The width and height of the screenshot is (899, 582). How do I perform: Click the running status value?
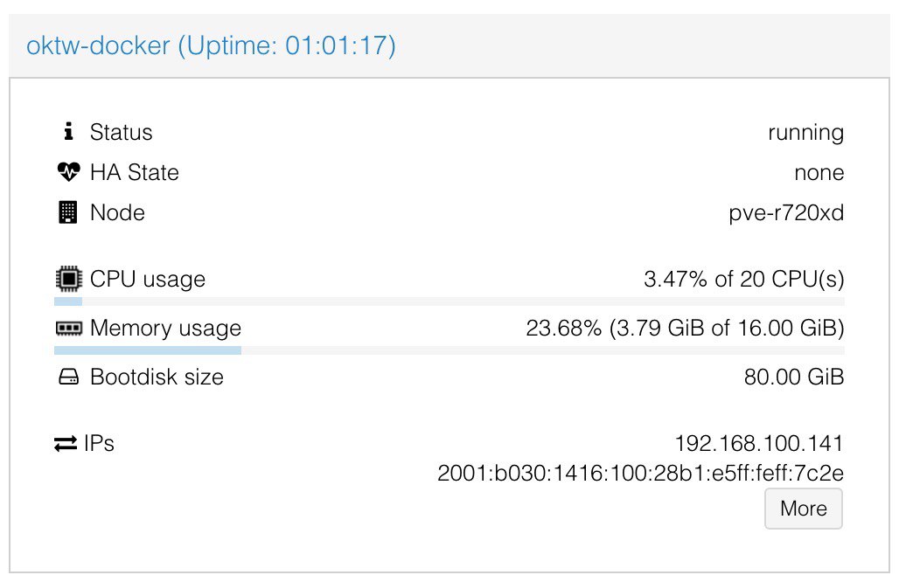click(805, 132)
